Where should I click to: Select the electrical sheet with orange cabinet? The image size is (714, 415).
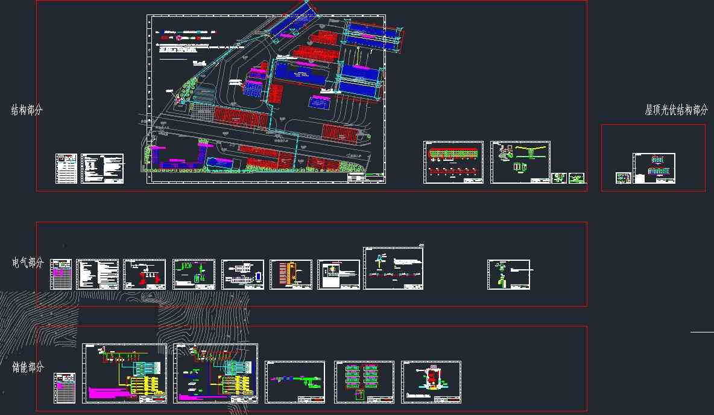(291, 275)
